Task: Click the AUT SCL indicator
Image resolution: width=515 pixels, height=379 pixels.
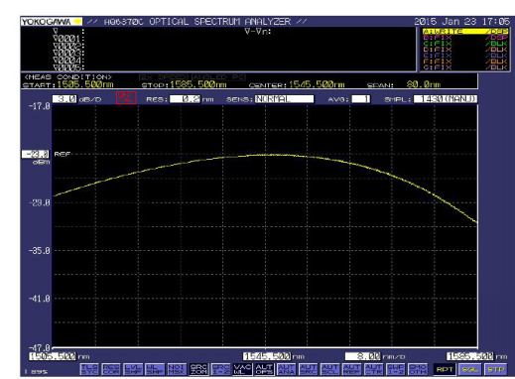Action: click(329, 369)
